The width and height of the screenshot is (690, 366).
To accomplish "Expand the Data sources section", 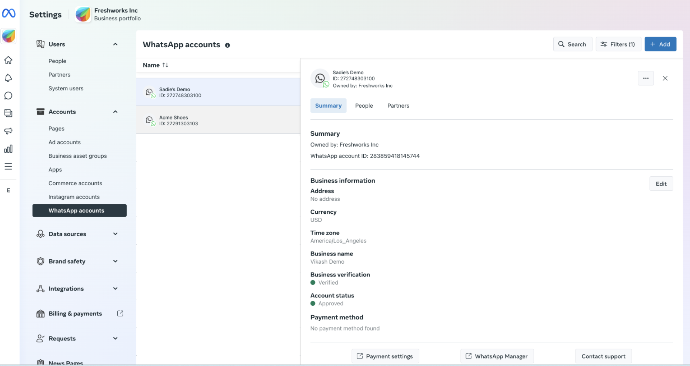I will click(116, 234).
